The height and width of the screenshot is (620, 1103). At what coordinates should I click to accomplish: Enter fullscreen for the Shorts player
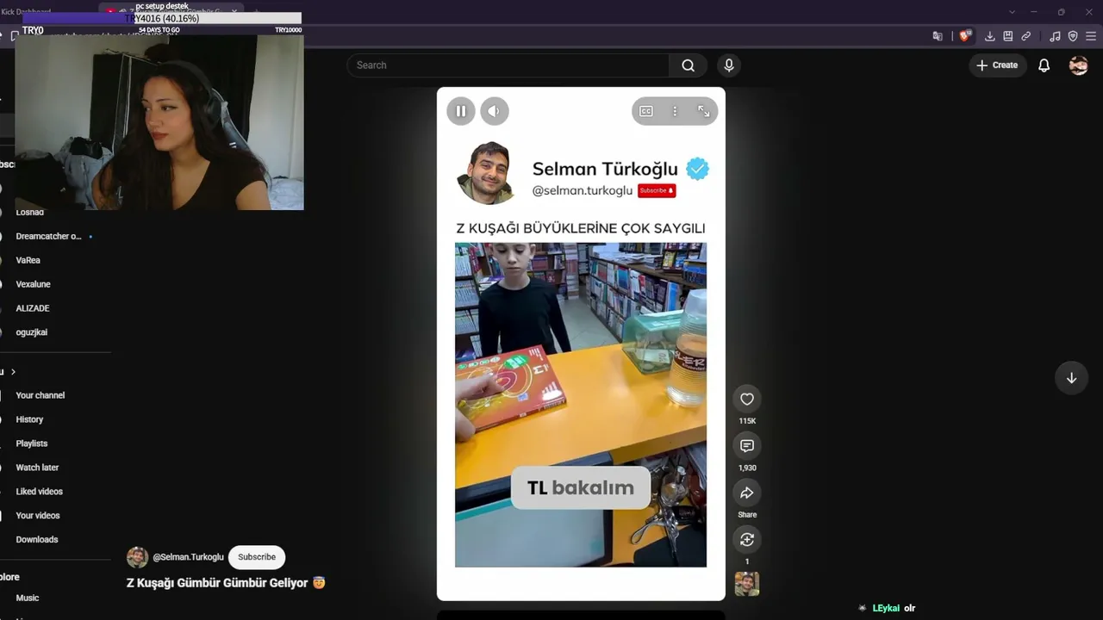704,111
